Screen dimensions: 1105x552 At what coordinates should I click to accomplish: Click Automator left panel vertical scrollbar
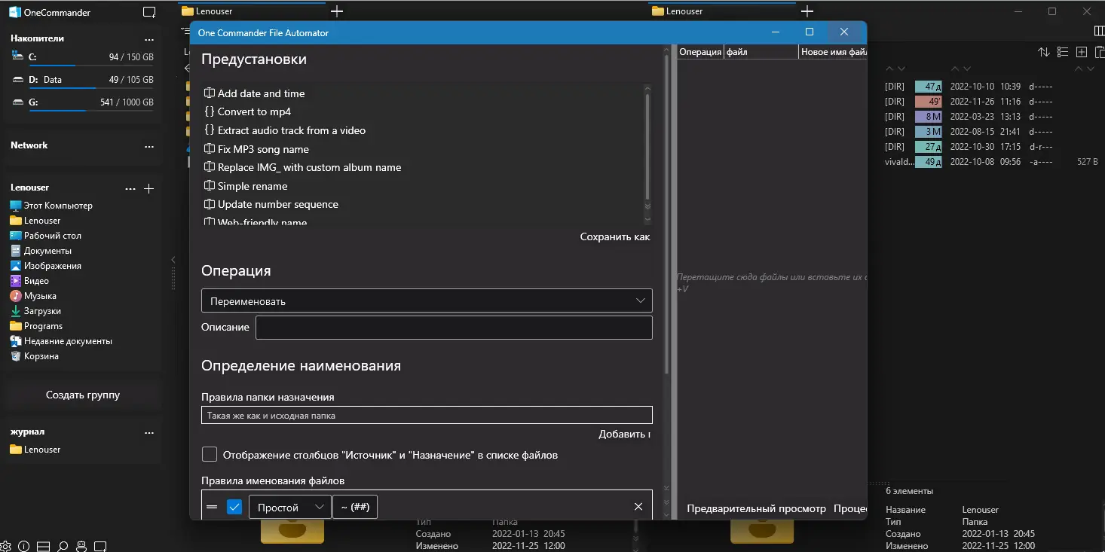coord(666,215)
